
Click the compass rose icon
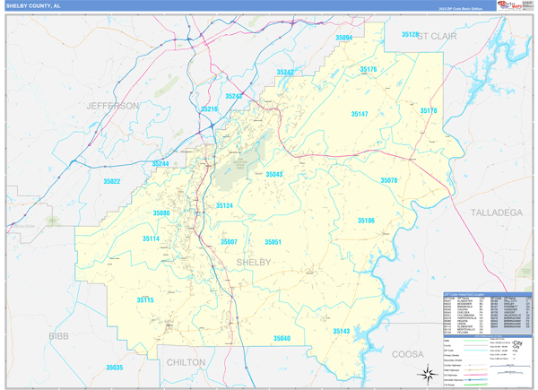[428, 374]
